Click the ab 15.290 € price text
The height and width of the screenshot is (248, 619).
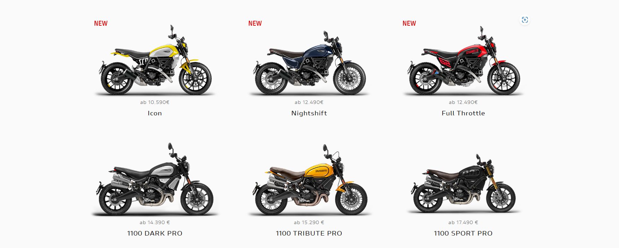point(309,222)
